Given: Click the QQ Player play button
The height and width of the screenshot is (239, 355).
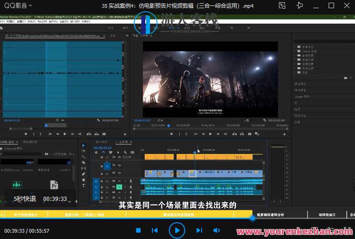Looking at the screenshot, I should (x=177, y=230).
